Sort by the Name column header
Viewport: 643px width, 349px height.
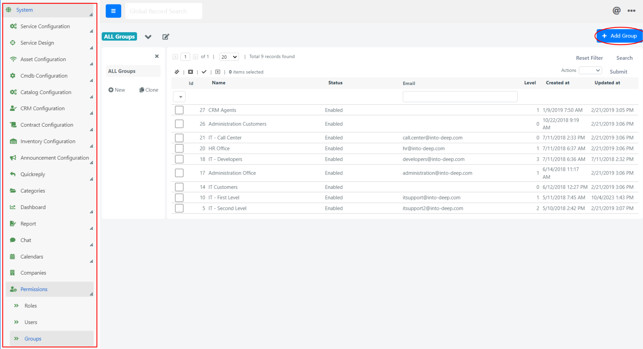[219, 83]
